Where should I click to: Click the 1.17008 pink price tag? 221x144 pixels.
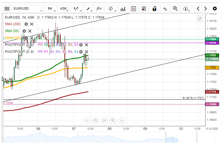tap(212, 104)
